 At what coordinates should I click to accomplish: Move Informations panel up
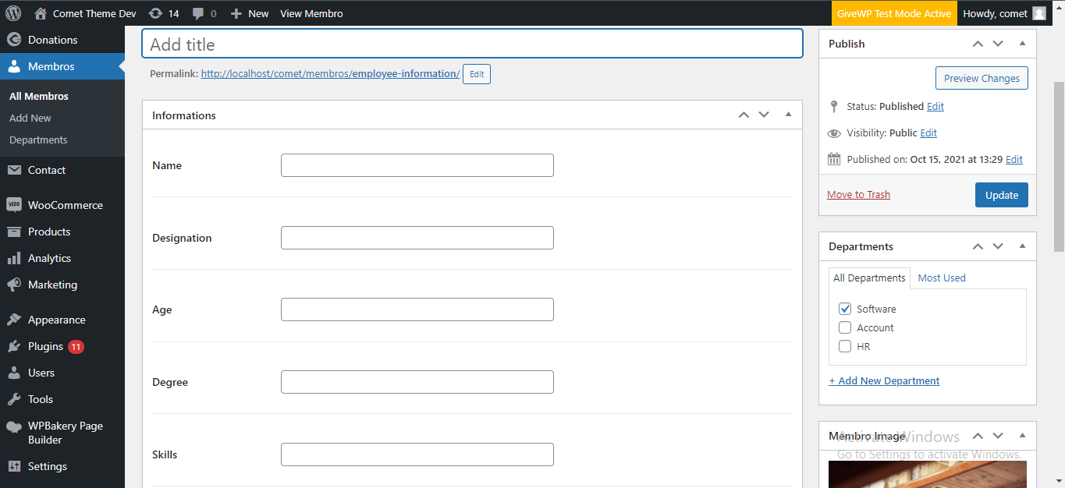[744, 115]
